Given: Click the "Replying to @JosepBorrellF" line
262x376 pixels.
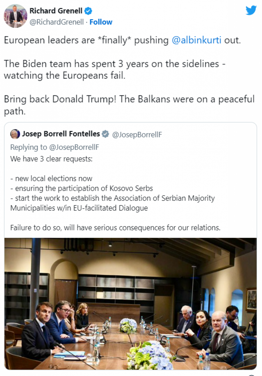Looking at the screenshot, I should click(x=55, y=147).
